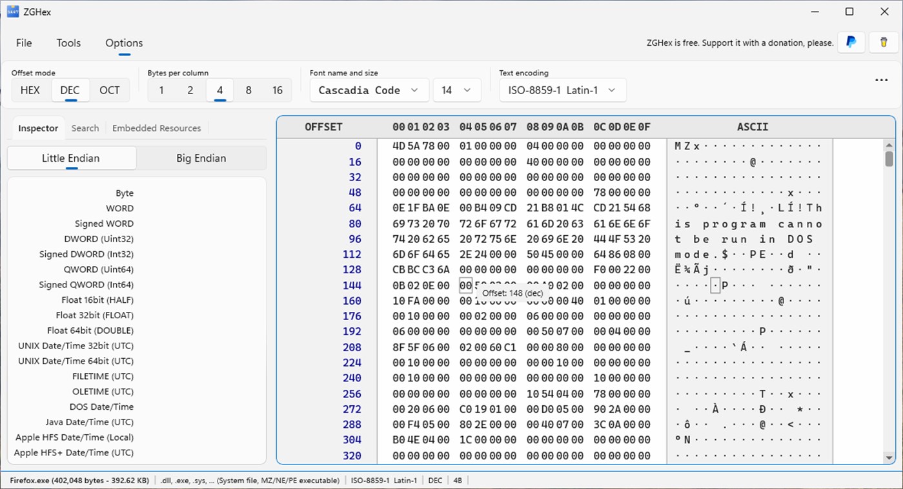Viewport: 903px width, 489px height.
Task: Select DEC offset mode
Action: pyautogui.click(x=70, y=90)
